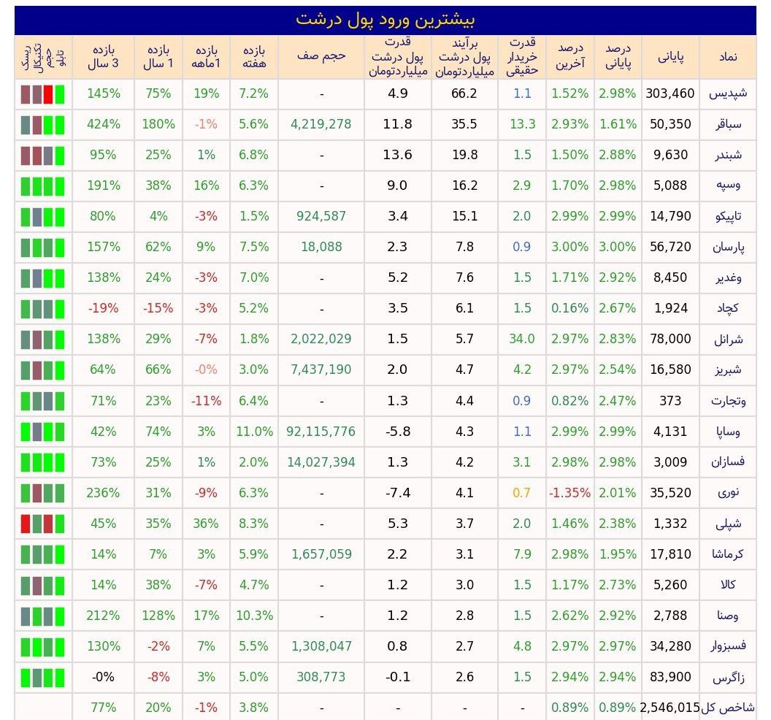Sort by the حجم صف column header

[321, 56]
